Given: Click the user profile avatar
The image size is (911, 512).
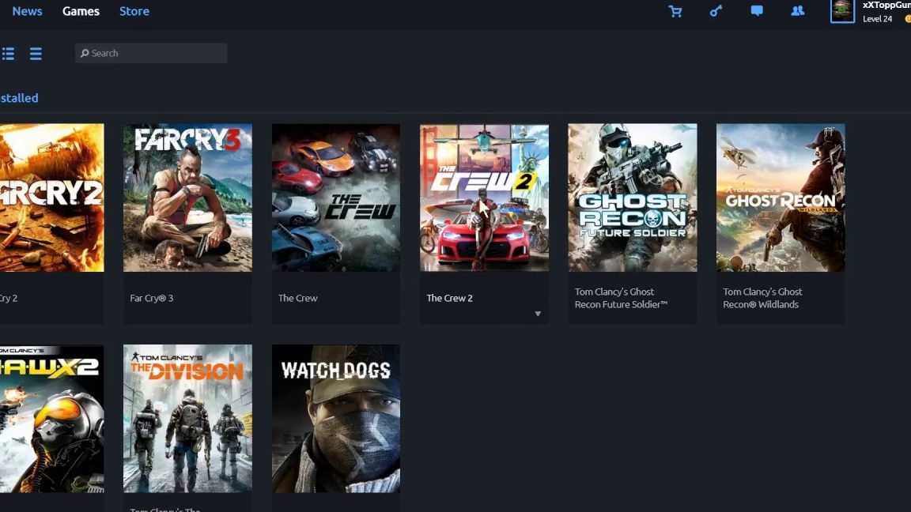Looking at the screenshot, I should [842, 10].
